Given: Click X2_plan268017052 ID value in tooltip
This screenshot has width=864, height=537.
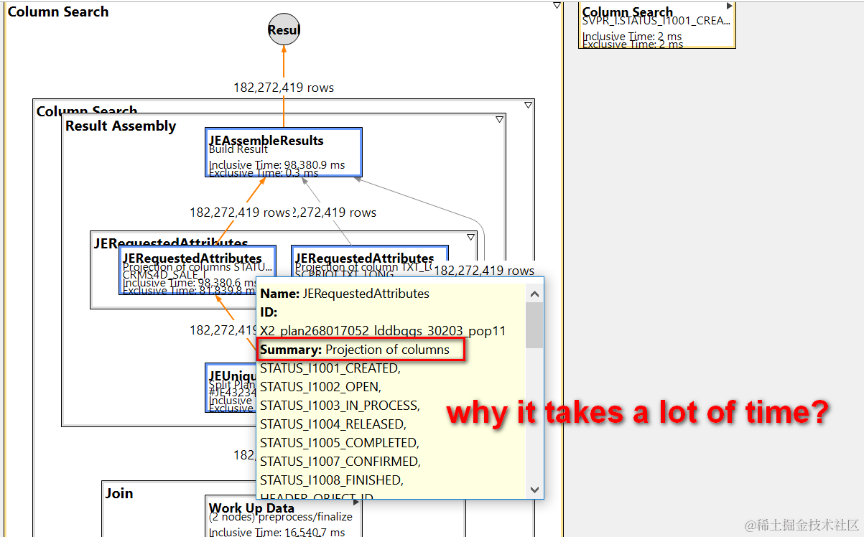Looking at the screenshot, I should click(383, 331).
